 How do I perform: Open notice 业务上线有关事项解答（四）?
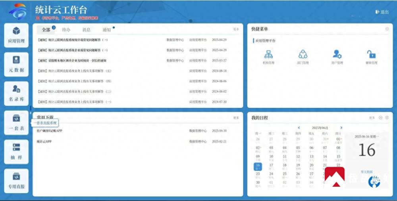pos(75,81)
